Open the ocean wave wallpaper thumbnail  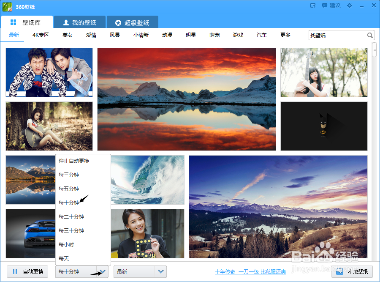click(148, 180)
